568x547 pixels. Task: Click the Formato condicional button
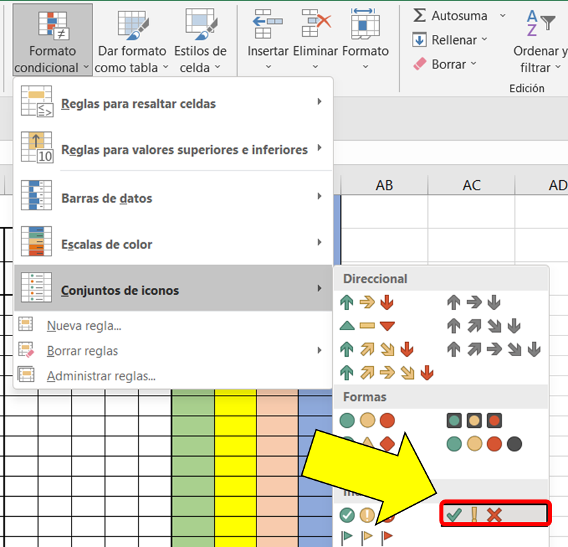(52, 40)
